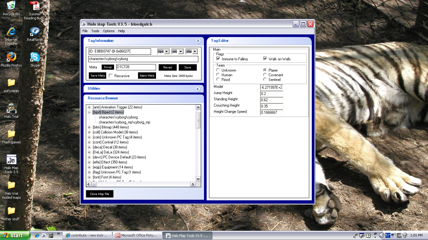
Task: Select the Sentinel team radio button
Action: click(265, 80)
